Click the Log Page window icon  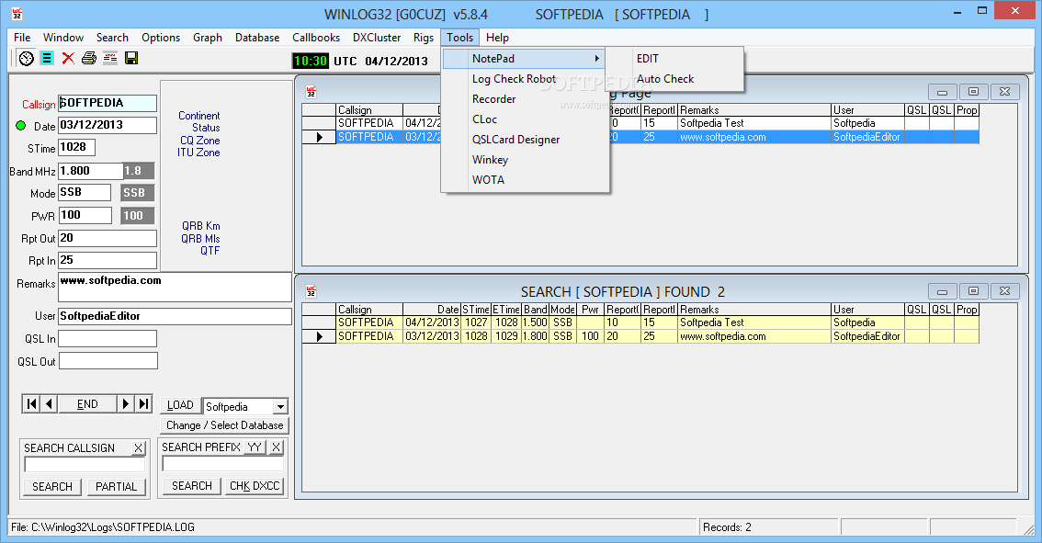311,92
